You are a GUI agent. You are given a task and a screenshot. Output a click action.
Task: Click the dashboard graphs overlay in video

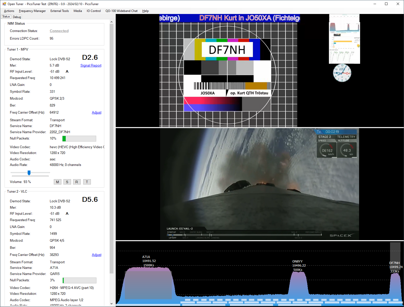coord(344,39)
